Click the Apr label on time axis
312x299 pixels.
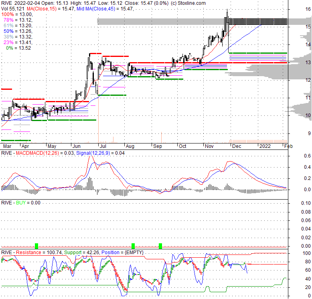pyautogui.click(x=25, y=146)
